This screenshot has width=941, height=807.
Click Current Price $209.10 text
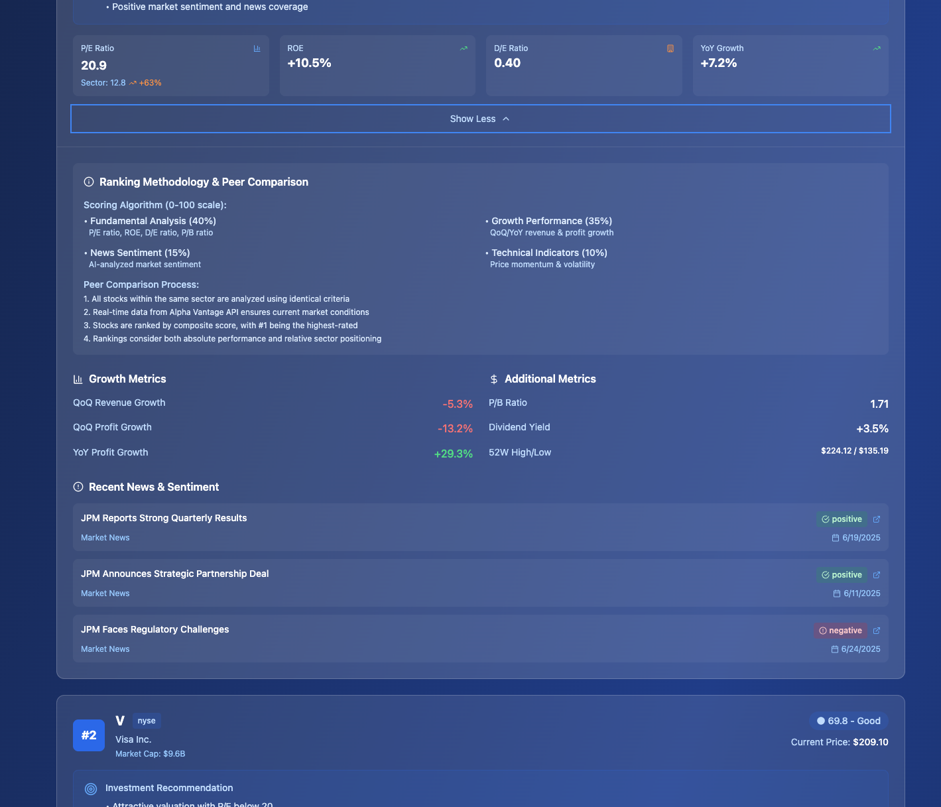click(840, 742)
